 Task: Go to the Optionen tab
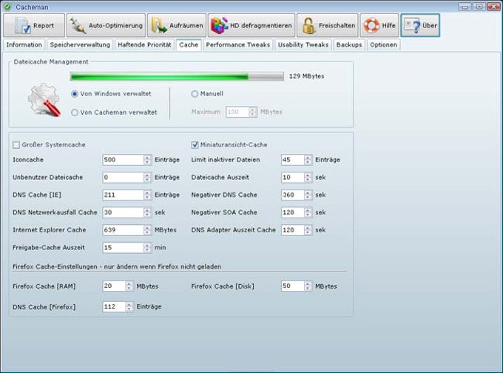tap(383, 44)
